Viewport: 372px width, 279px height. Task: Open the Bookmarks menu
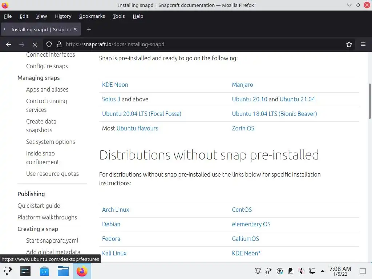point(92,16)
